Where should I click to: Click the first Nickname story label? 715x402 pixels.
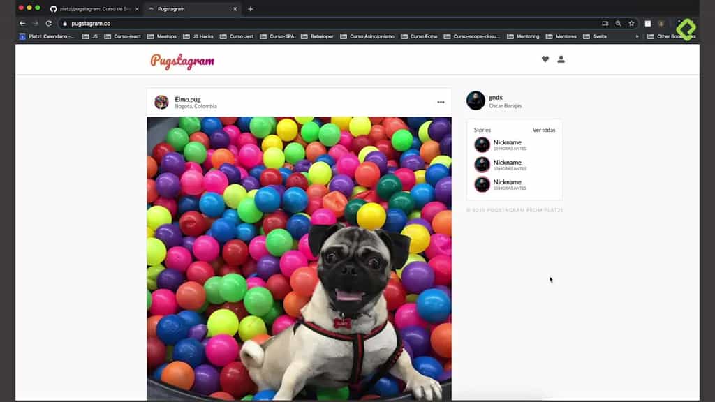point(507,142)
